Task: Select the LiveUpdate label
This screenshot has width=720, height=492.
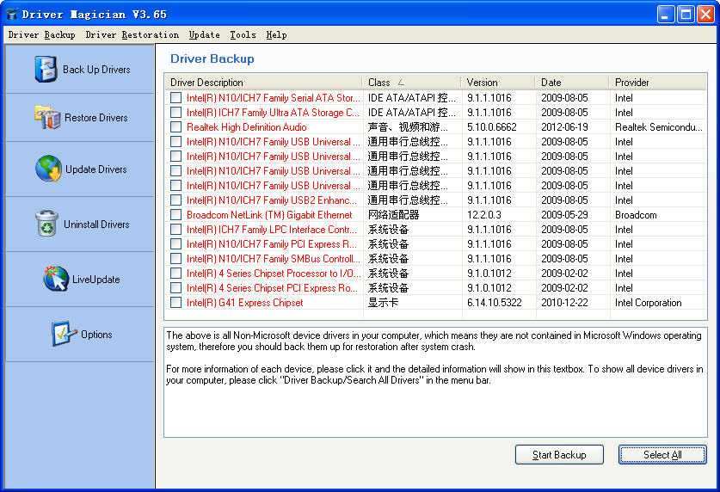Action: (x=96, y=279)
